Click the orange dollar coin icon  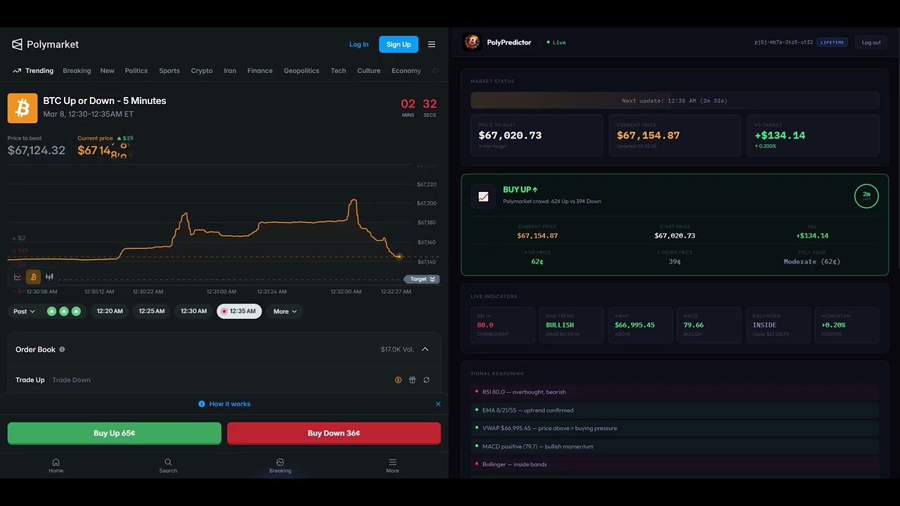click(x=398, y=380)
